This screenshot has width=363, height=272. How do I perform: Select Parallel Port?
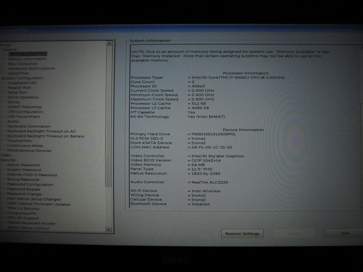point(19,88)
